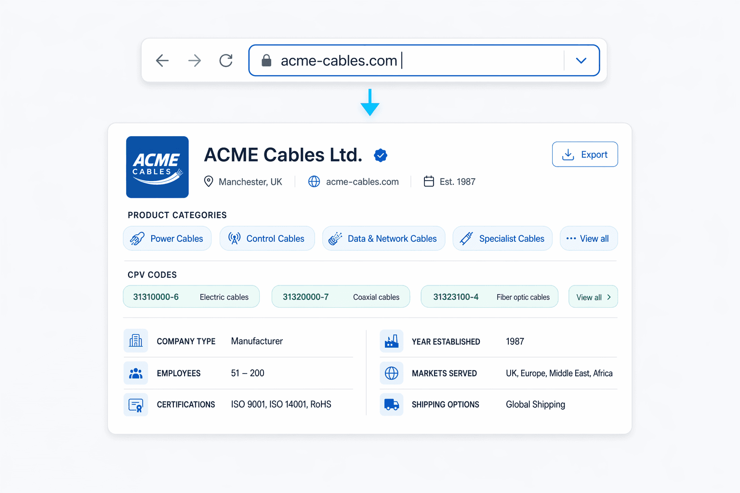Viewport: 740px width, 493px height.
Task: Click the CPV CODES heading
Action: pyautogui.click(x=152, y=275)
